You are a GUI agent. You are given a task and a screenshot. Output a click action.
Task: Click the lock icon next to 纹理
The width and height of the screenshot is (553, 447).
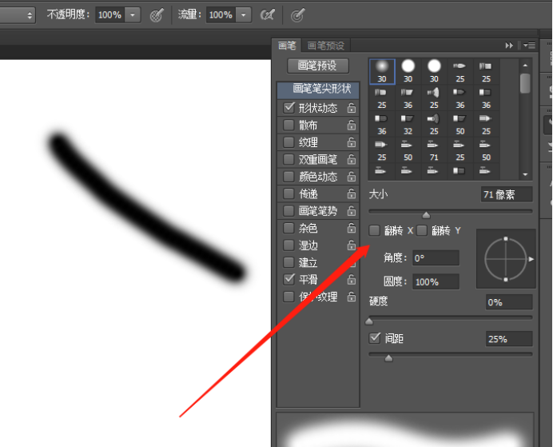[x=351, y=142]
